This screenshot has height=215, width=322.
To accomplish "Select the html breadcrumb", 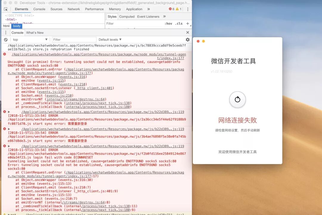I will click(x=6, y=26).
